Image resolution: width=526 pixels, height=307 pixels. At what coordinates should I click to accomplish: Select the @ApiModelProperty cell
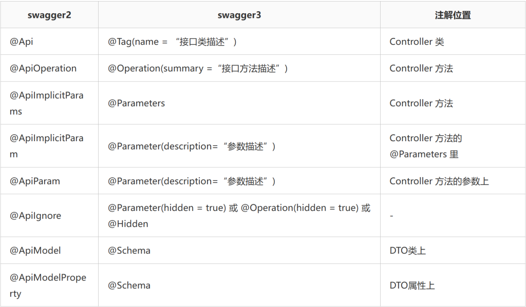click(49, 285)
